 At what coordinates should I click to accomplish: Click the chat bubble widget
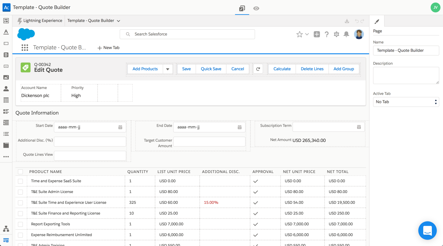[427, 230]
